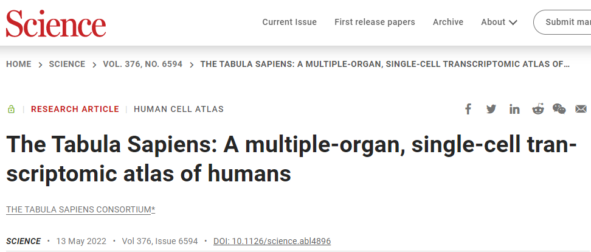Open First release papers page
Viewport: 591px width, 252px height.
[x=375, y=23]
